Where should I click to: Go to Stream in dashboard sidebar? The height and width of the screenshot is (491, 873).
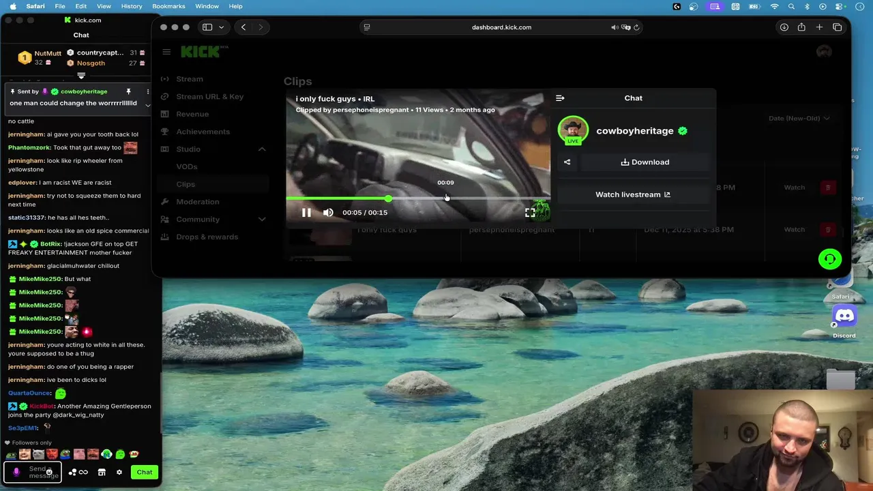point(190,79)
